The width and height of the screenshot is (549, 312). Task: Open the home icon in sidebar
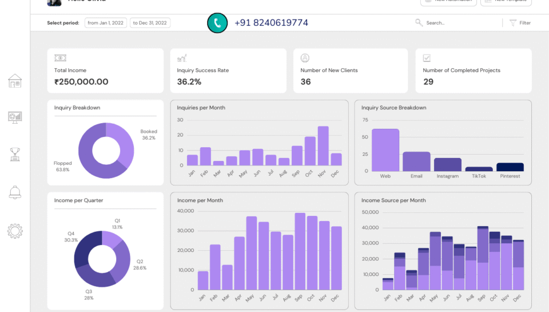click(15, 81)
